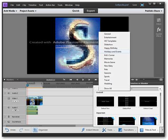Open the Markers dropdown arrow
168x140 pixels.
pyautogui.click(x=18, y=80)
